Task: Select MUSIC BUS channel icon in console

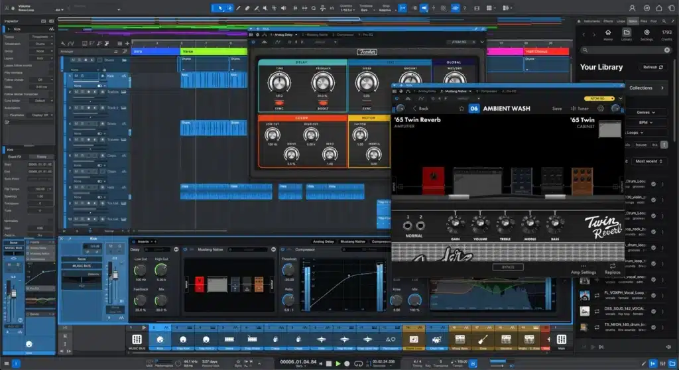Action: pyautogui.click(x=137, y=339)
